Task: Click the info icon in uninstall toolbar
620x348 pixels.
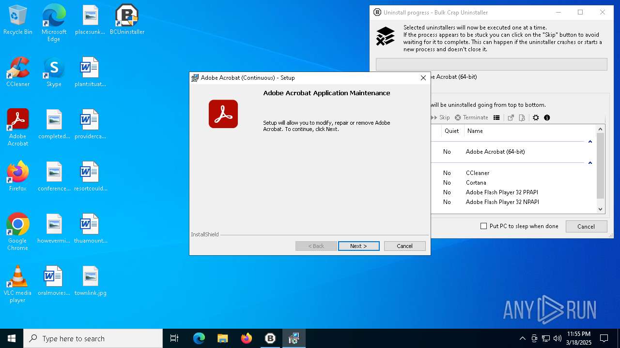Action: [x=547, y=117]
